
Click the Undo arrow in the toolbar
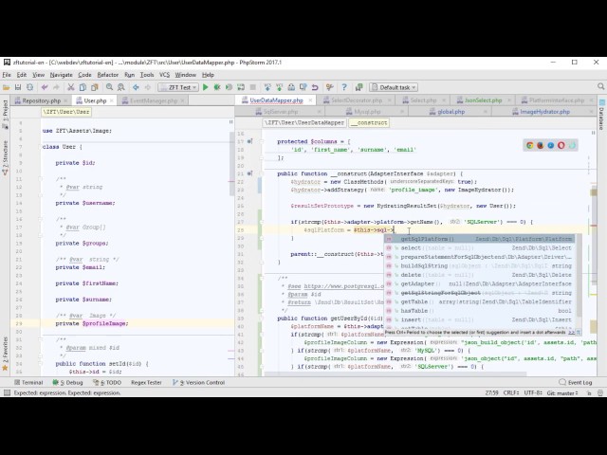click(x=45, y=87)
